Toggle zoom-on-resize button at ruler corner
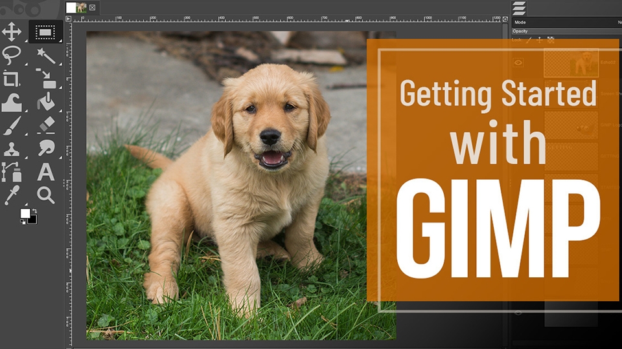Screen dimensions: 622x349 505,19
